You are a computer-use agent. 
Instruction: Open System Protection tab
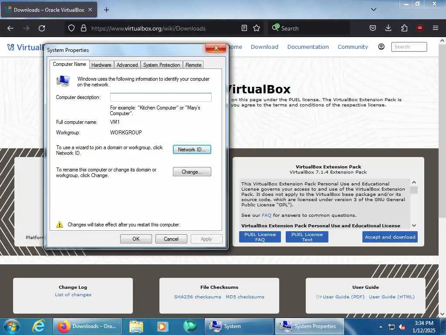[162, 65]
